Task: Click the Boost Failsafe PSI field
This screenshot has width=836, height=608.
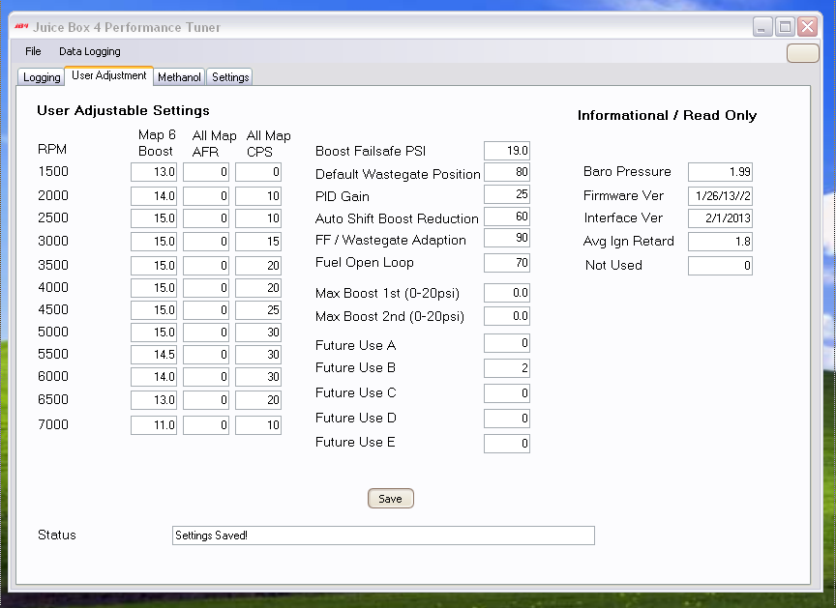Action: (507, 151)
